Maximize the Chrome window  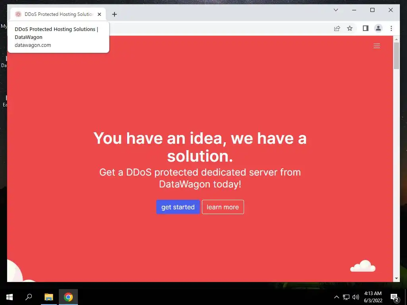tap(372, 10)
